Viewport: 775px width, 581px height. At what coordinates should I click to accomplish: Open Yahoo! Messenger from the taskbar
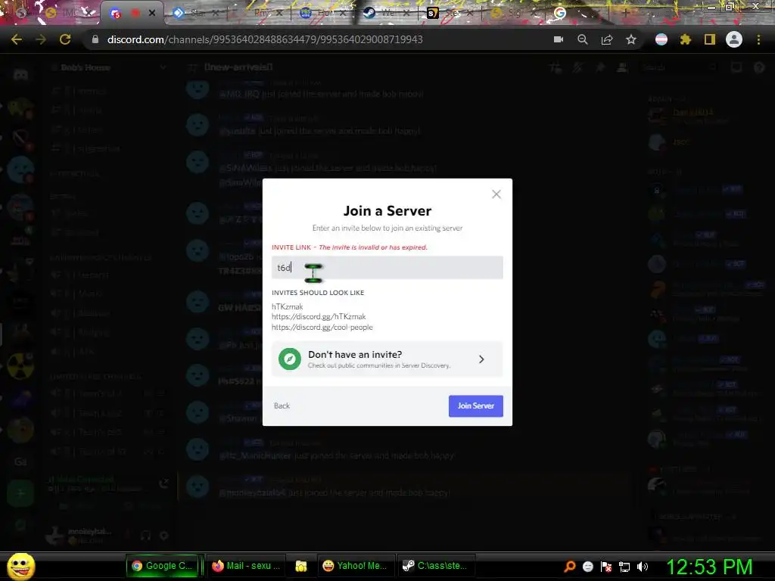354,566
